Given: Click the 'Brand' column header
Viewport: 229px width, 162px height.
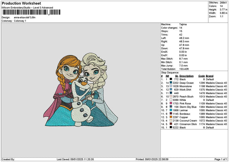Looking at the screenshot, I should pos(210,76).
